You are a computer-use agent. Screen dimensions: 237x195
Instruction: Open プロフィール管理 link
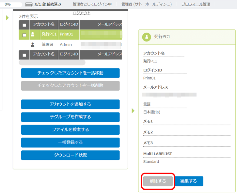pyautogui.click(x=196, y=4)
